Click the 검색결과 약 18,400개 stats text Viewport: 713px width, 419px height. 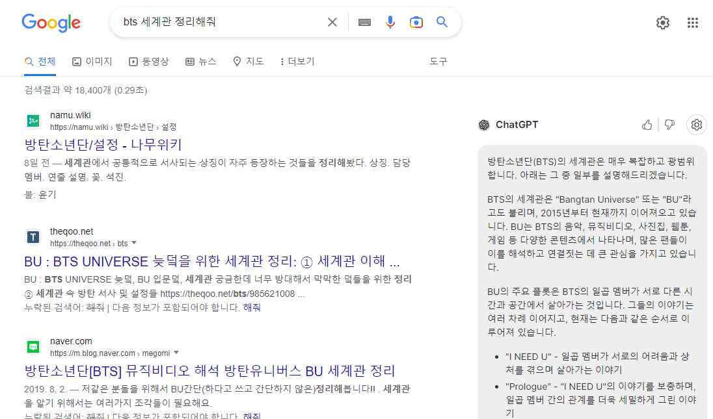(85, 90)
